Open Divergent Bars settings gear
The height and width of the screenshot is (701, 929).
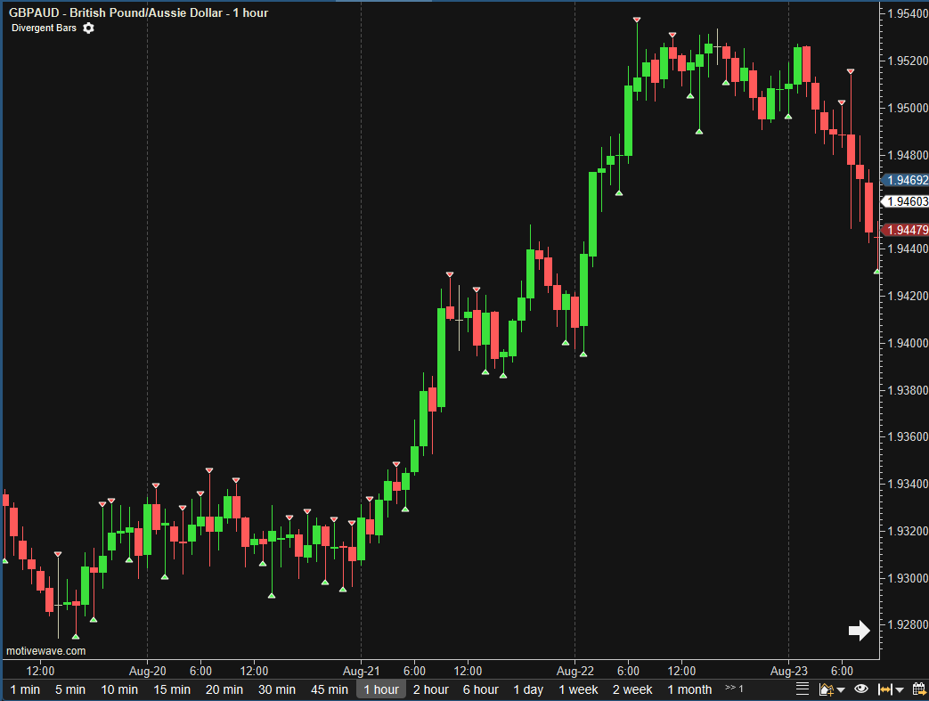88,28
